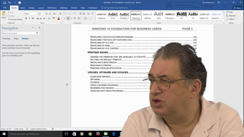The image size is (244, 137).
Task: Click the Format Painter tool
Action: click(15, 19)
